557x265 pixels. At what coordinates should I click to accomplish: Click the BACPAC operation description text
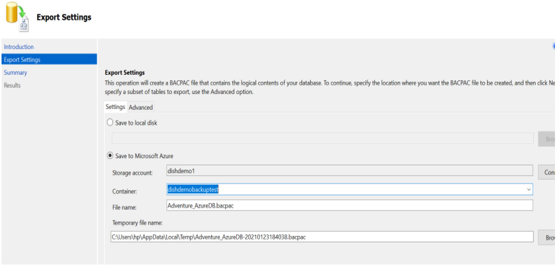click(x=330, y=87)
